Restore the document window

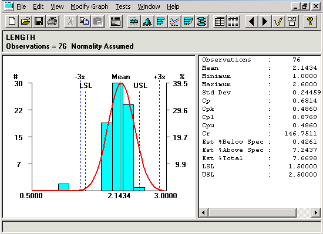(x=305, y=6)
